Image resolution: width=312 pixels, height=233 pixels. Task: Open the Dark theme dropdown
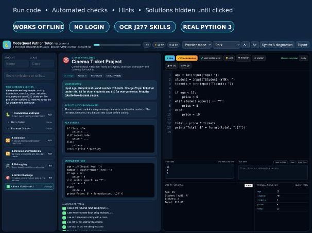coord(227,45)
